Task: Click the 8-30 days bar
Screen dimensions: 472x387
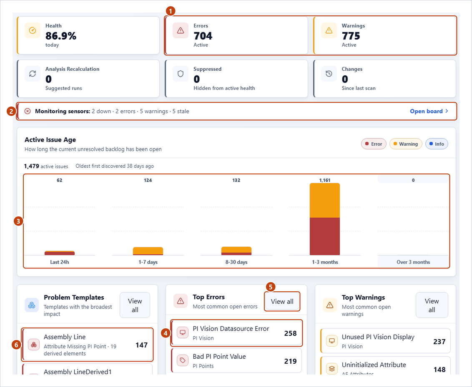Action: pos(236,251)
